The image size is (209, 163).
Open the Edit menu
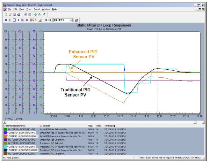15,9
